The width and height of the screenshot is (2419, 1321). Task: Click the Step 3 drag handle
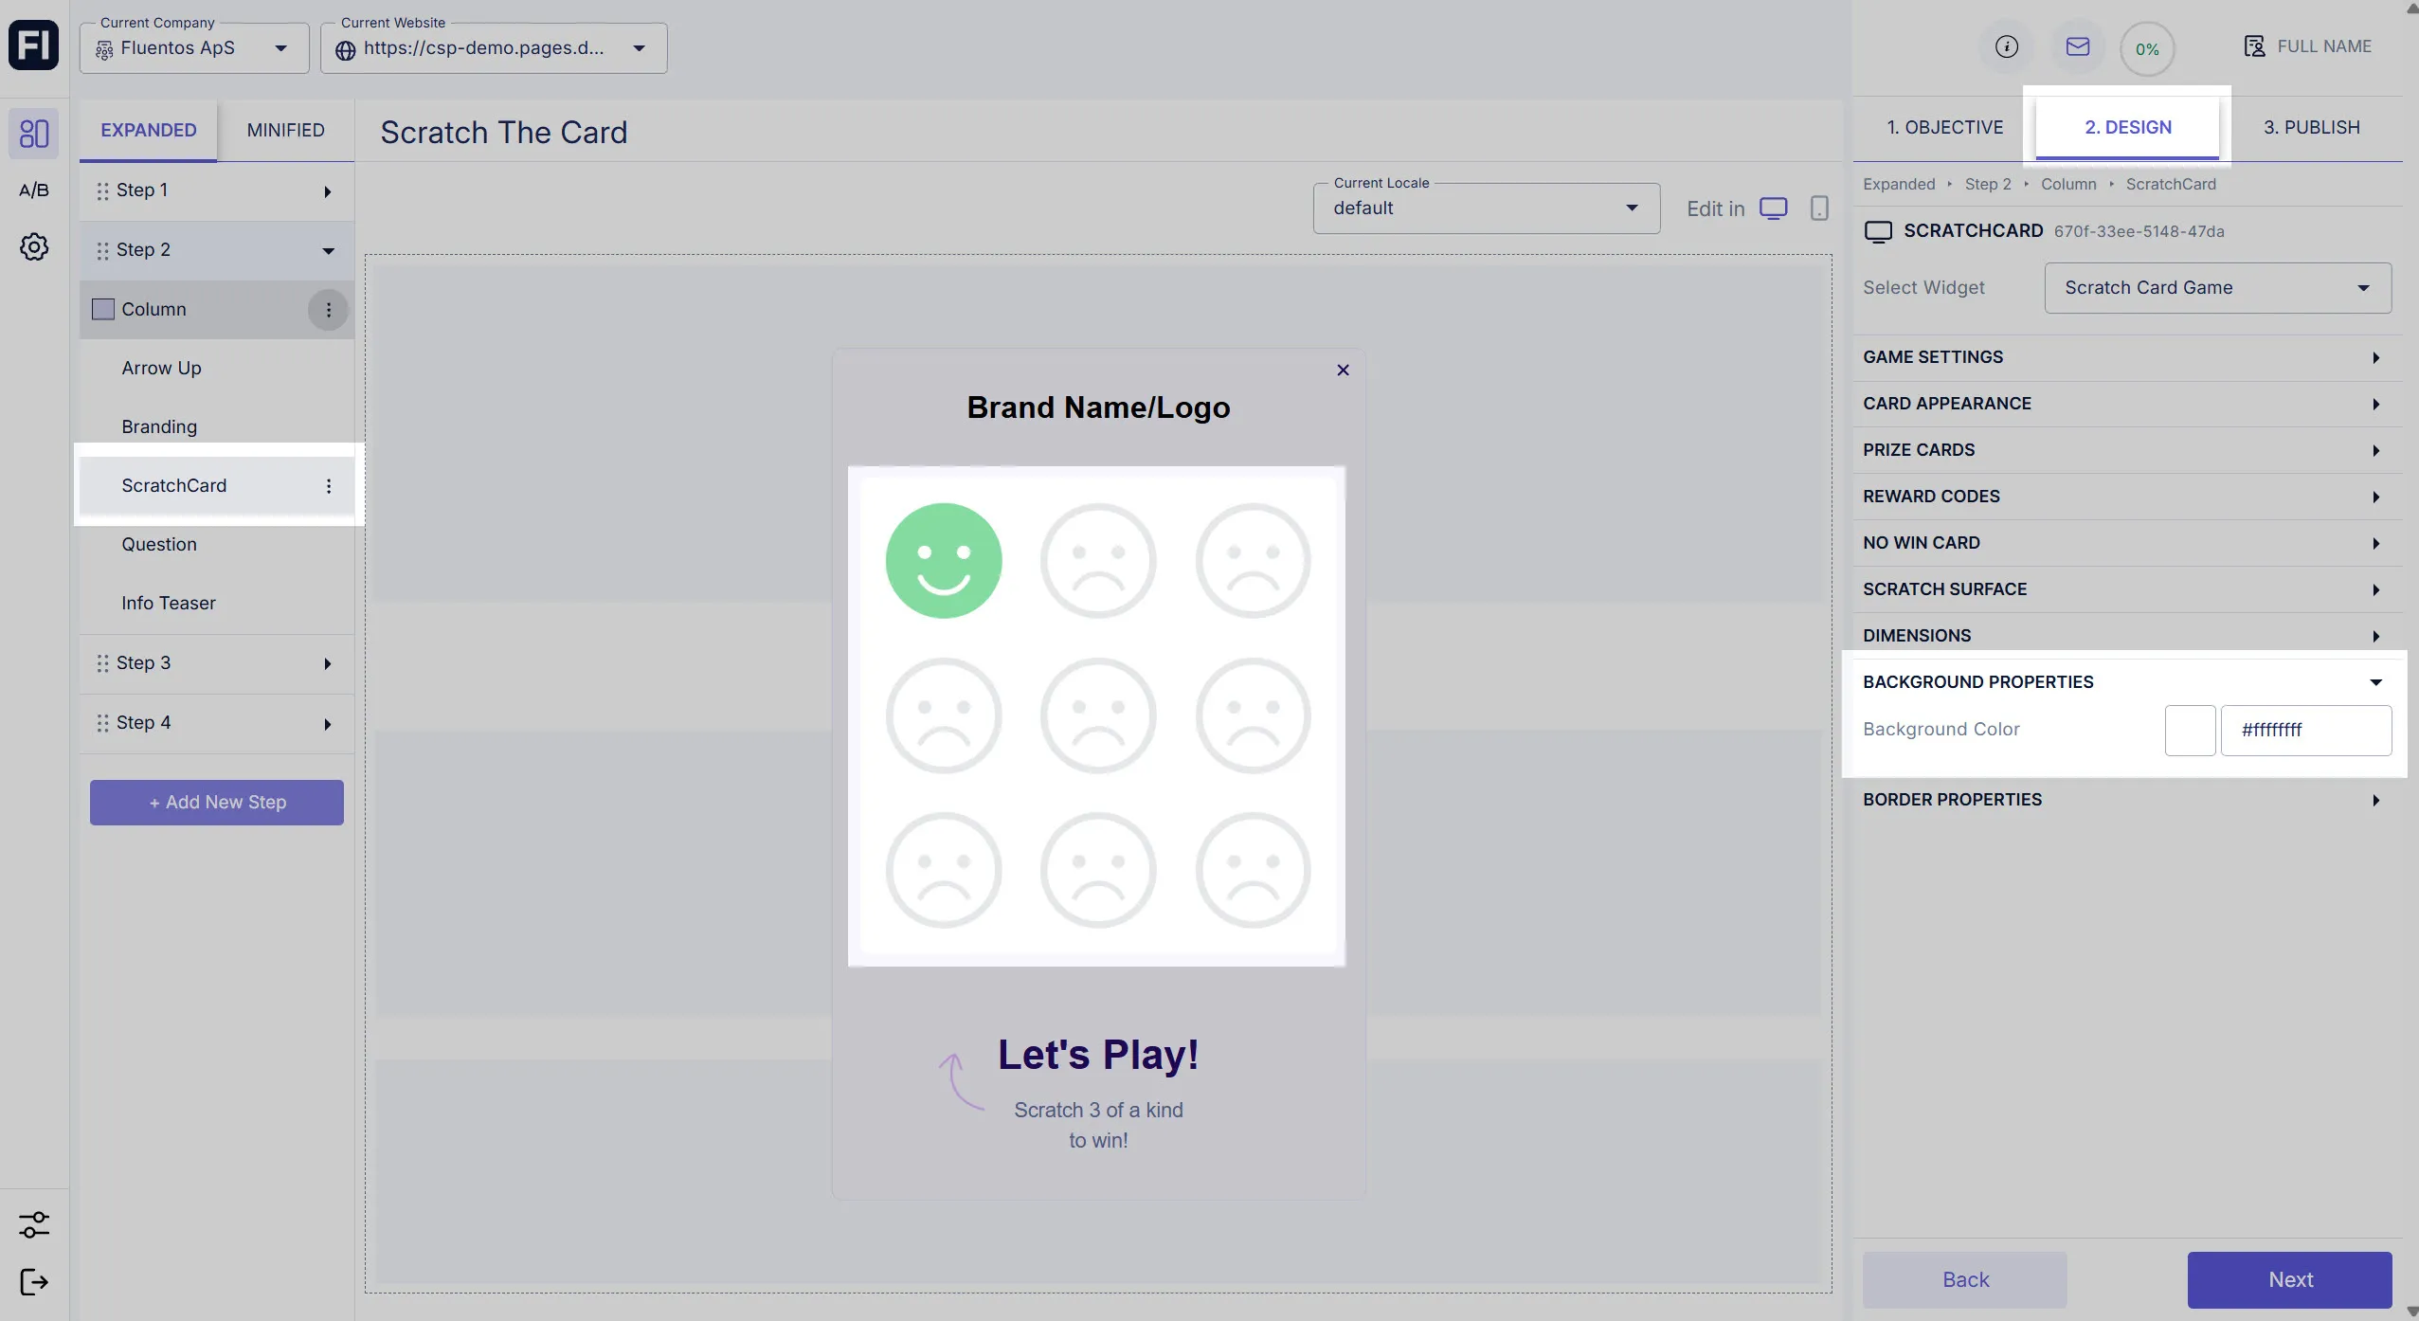[x=102, y=663]
